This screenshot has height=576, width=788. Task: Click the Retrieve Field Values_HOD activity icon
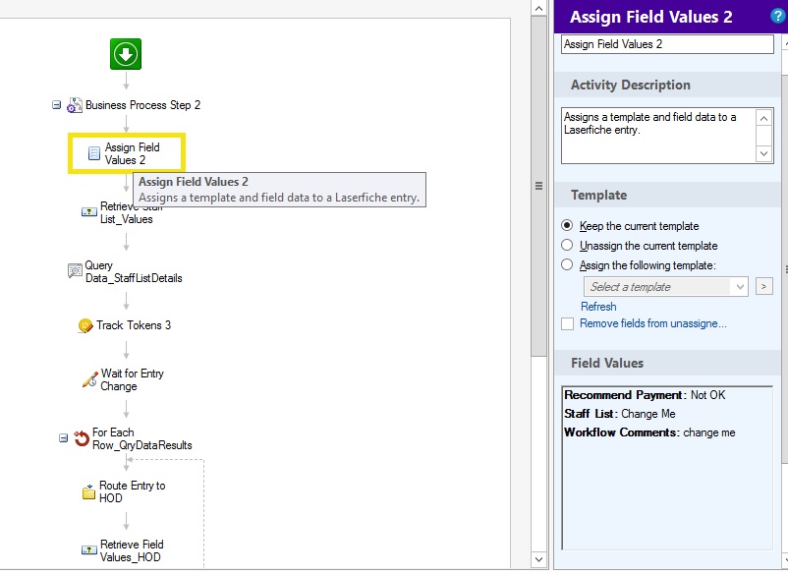[x=88, y=550]
